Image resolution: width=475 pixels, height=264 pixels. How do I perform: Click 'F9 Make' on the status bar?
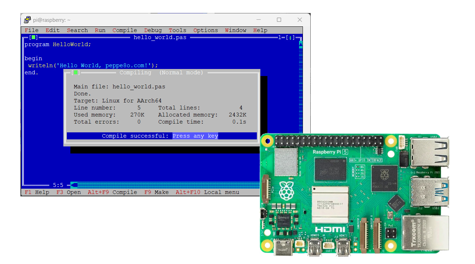click(156, 192)
